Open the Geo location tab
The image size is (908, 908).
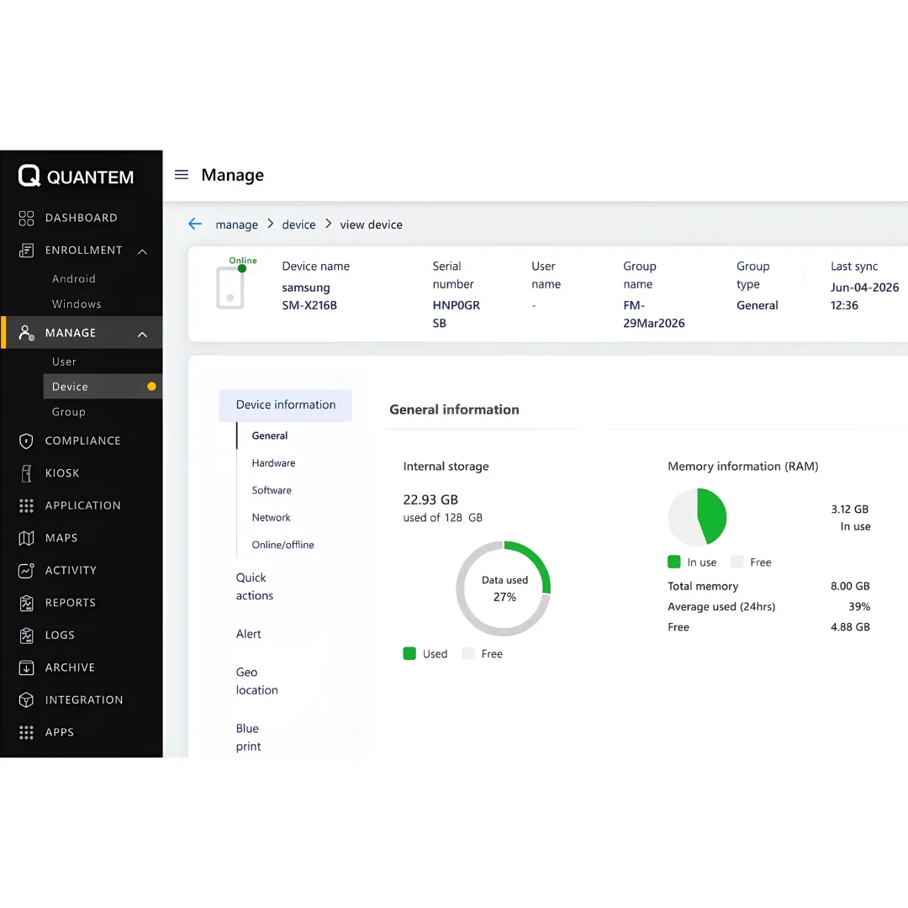pyautogui.click(x=256, y=681)
